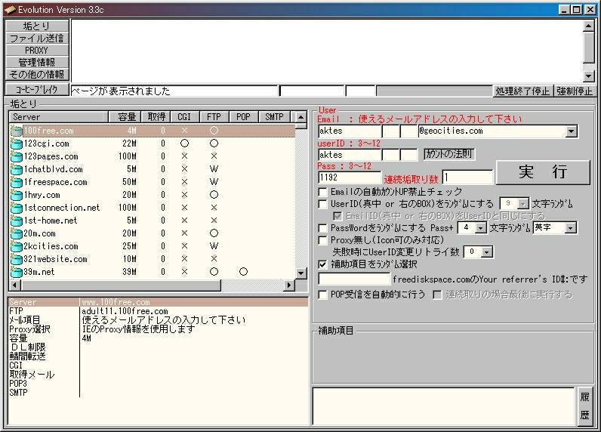This screenshot has width=601, height=432.
Task: Enable random UserID checkbox
Action: coord(322,204)
